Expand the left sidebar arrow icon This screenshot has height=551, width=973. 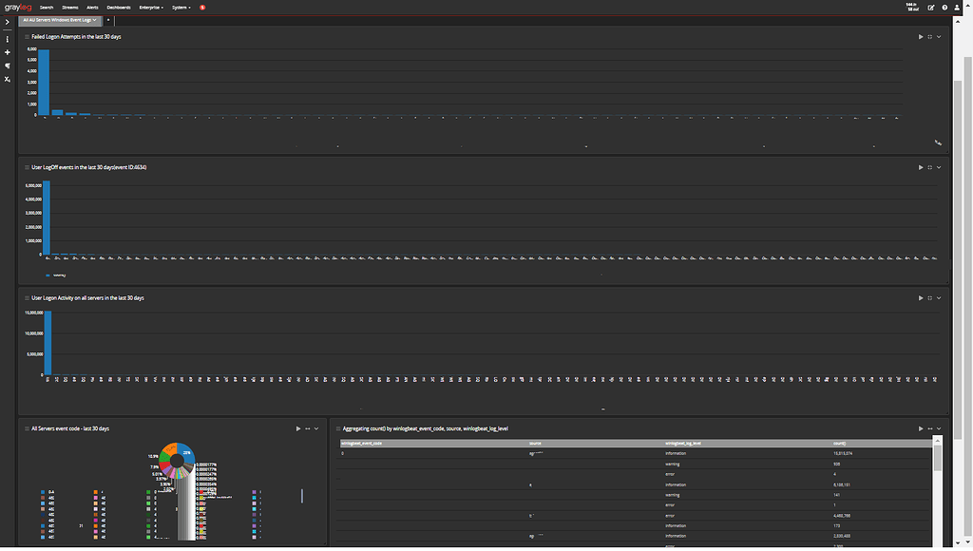click(7, 22)
